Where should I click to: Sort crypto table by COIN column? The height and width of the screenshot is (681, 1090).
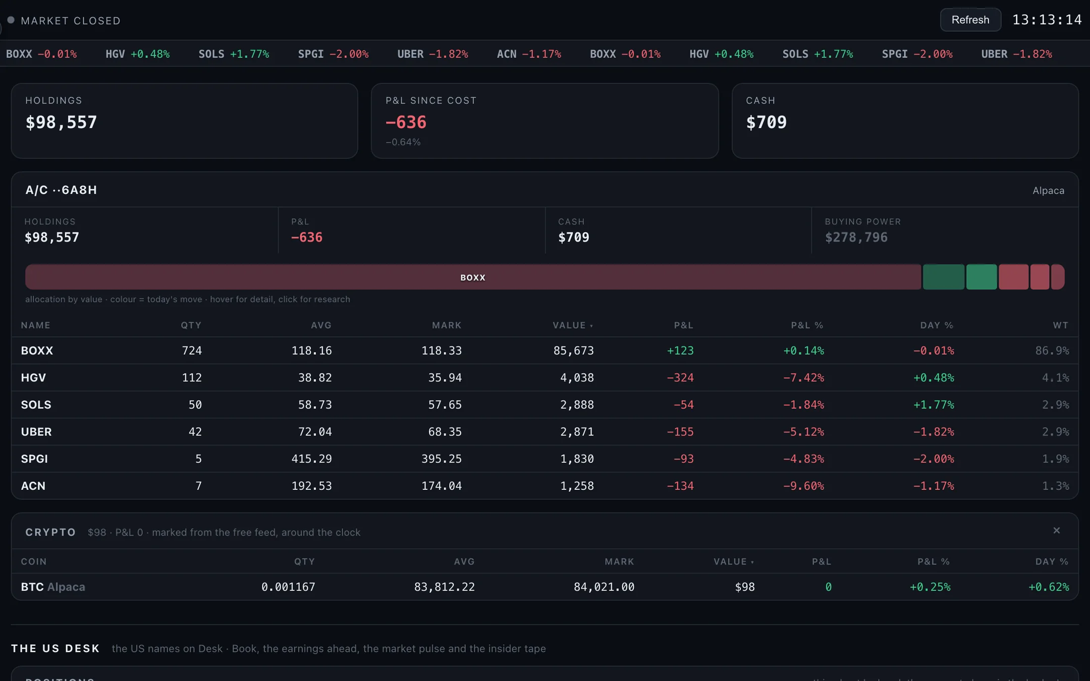point(34,561)
